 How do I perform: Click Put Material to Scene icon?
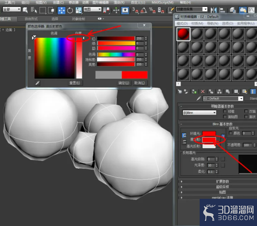pyautogui.click(x=186, y=92)
